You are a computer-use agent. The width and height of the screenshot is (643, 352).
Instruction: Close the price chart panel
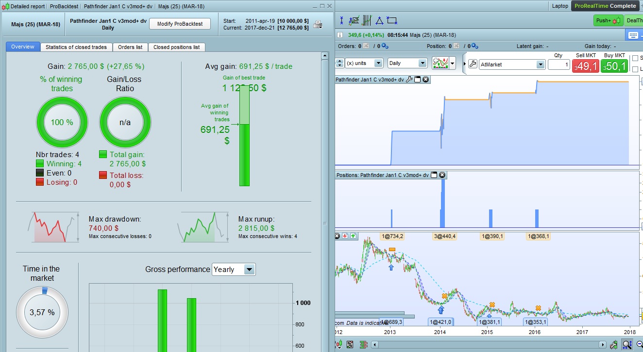click(337, 236)
